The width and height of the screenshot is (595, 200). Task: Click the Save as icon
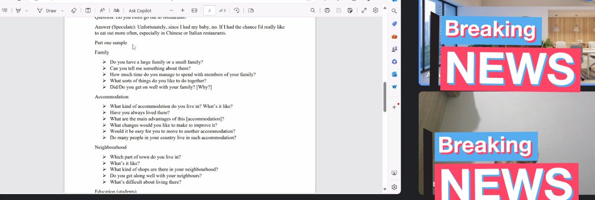[x=350, y=10]
